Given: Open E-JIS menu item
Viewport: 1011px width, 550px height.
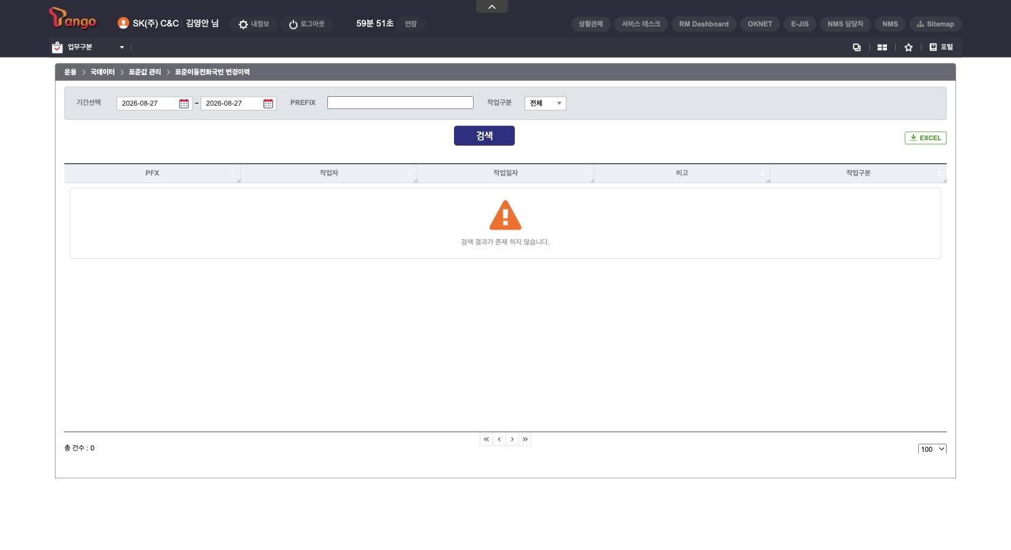Looking at the screenshot, I should [x=800, y=24].
